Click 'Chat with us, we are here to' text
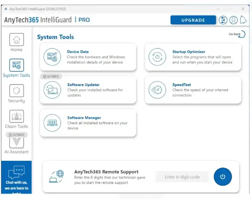 16,185
